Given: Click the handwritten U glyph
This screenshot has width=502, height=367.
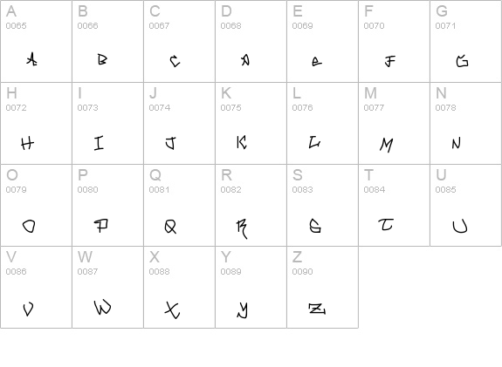Looking at the screenshot, I should coord(460,227).
